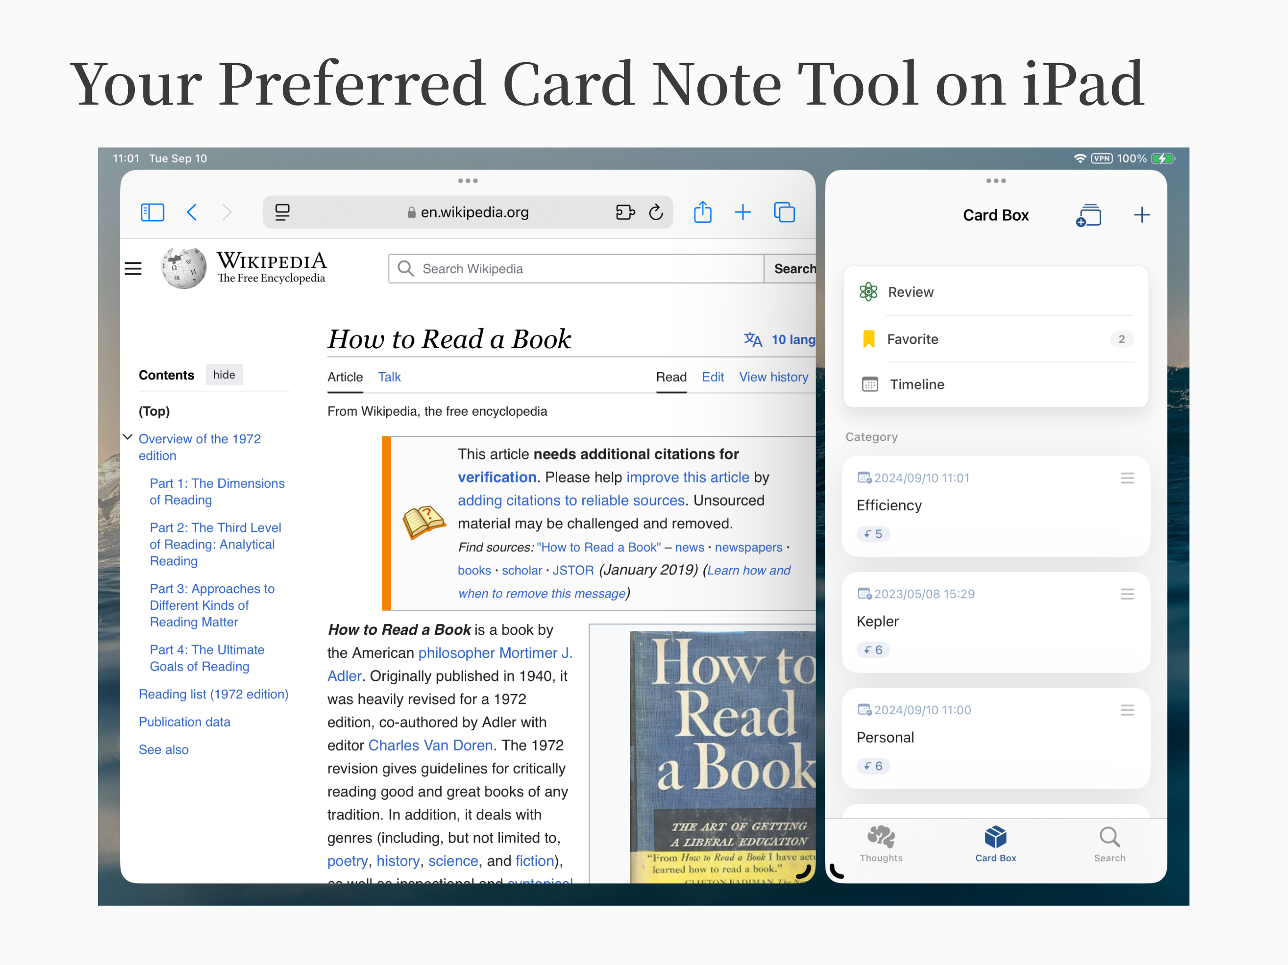Open the Kepler category card
1288x965 pixels.
point(996,622)
